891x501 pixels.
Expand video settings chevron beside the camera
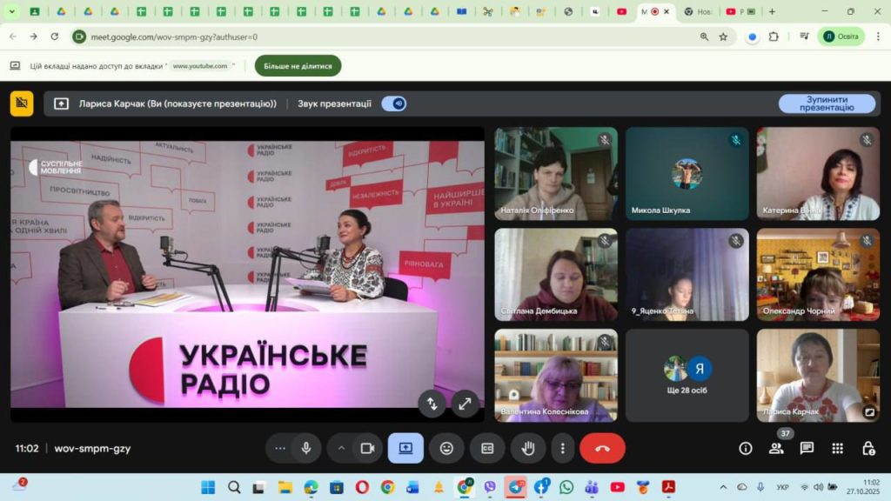(342, 448)
